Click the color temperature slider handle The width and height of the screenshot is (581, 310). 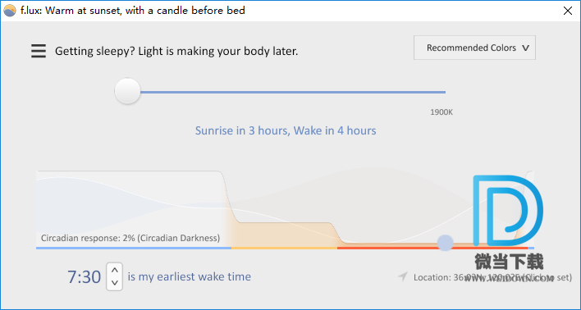(127, 91)
